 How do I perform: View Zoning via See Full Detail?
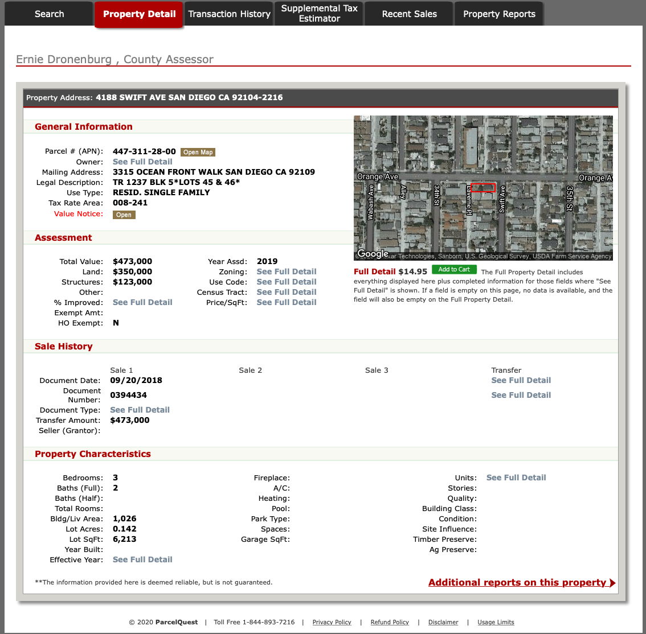(x=286, y=271)
